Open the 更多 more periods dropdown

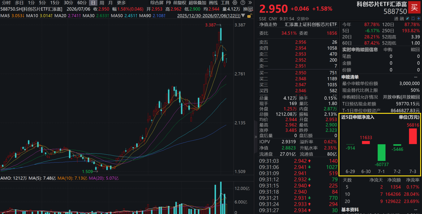coord(121,3)
